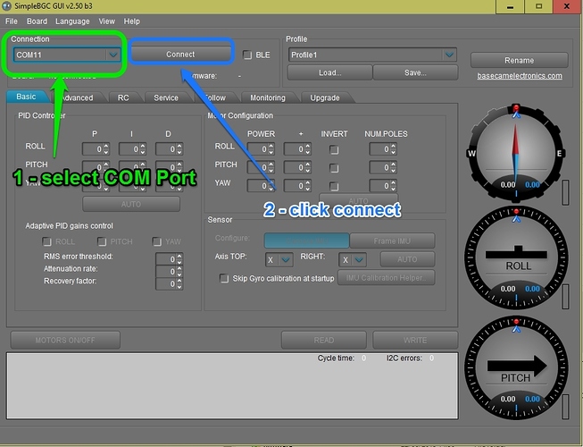
Task: Click the ROLL I value field
Action: [x=132, y=149]
